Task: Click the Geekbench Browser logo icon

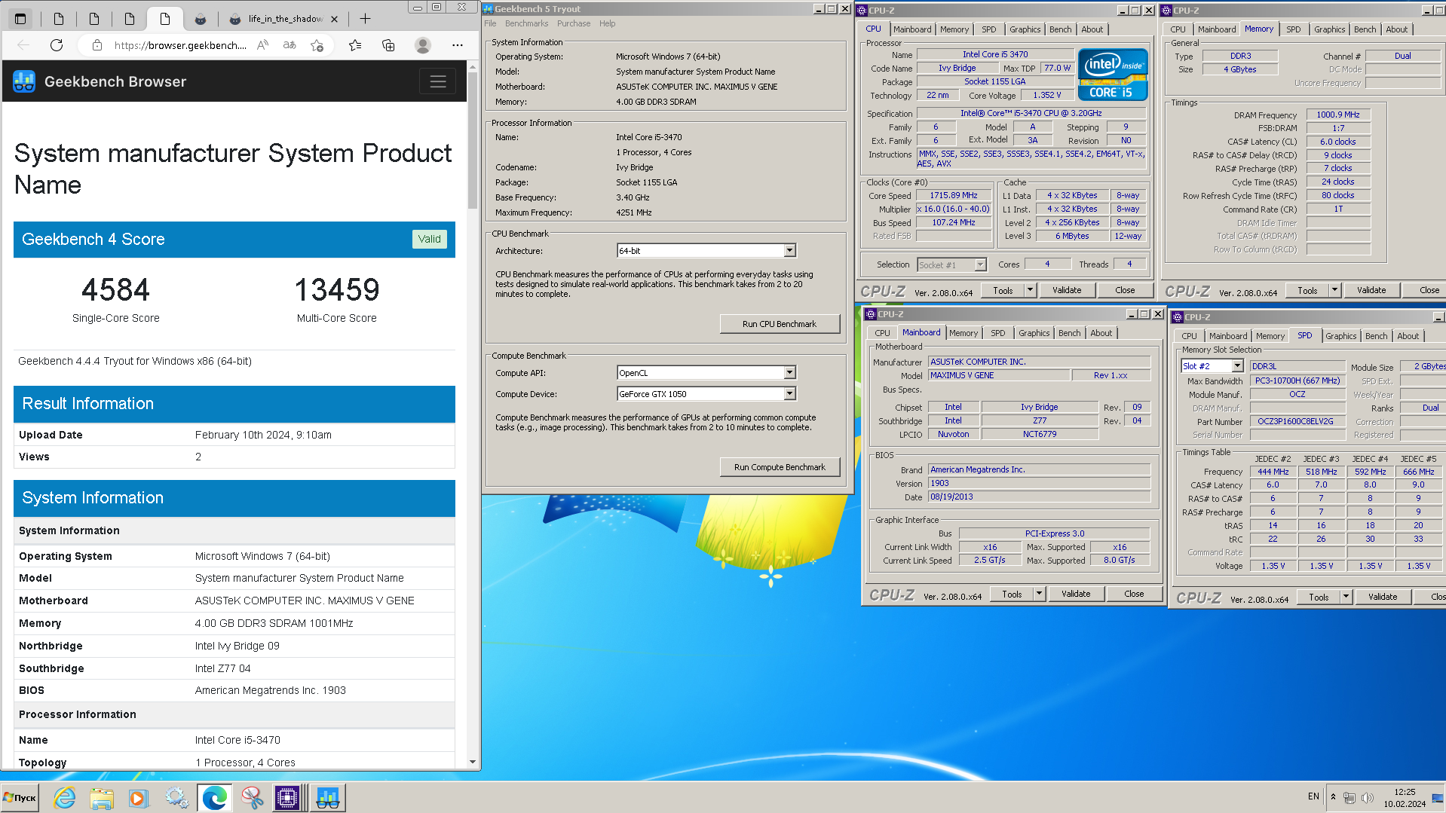Action: click(24, 81)
